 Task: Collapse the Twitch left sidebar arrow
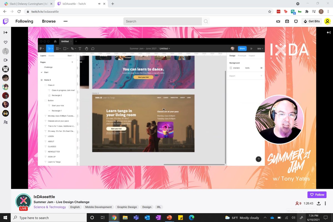pos(6,32)
